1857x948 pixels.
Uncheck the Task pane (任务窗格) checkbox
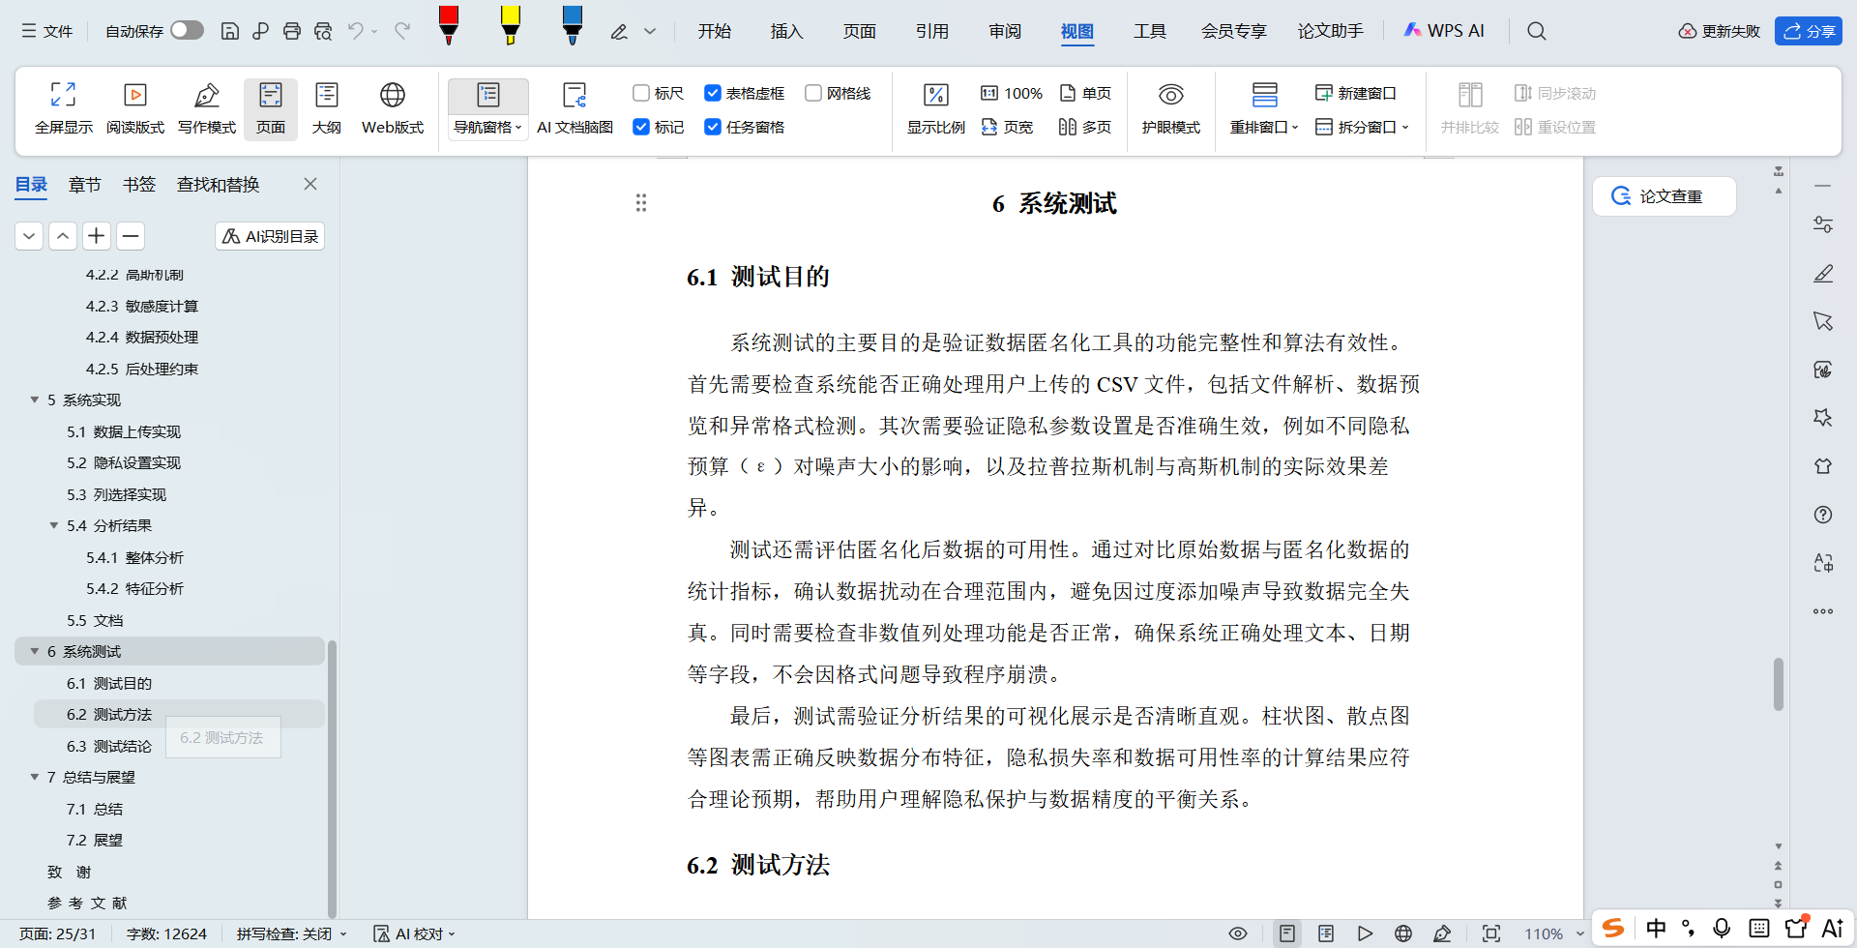click(713, 127)
